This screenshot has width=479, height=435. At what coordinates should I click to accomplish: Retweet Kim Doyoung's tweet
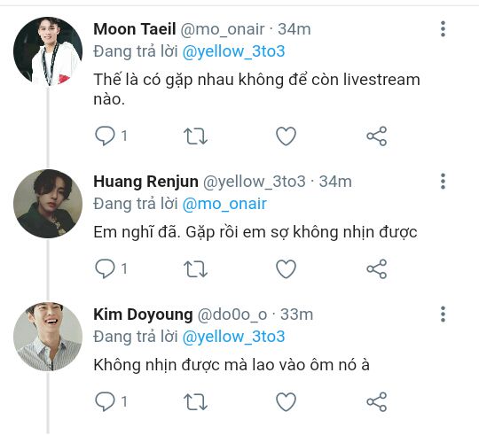(x=195, y=402)
